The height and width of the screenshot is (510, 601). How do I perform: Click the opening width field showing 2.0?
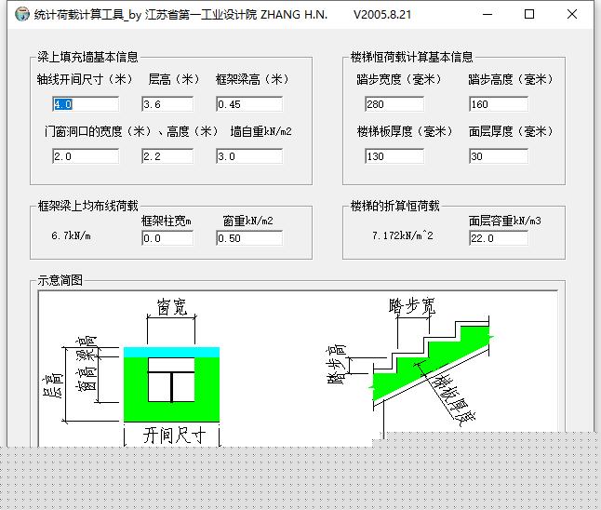(x=86, y=156)
